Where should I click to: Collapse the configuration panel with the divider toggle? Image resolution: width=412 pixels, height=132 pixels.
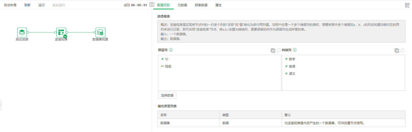tap(152, 4)
